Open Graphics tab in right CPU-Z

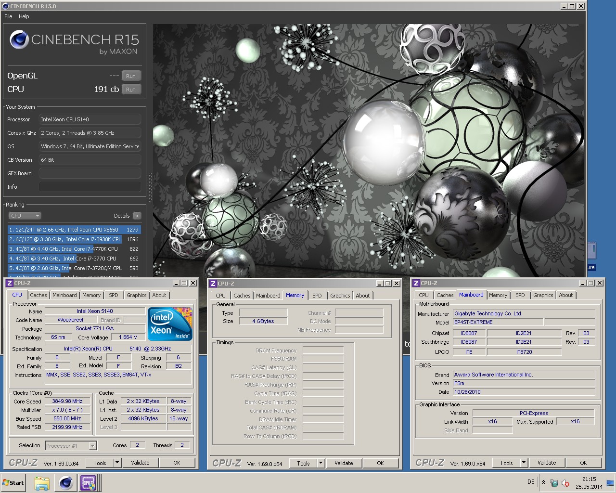coord(543,295)
